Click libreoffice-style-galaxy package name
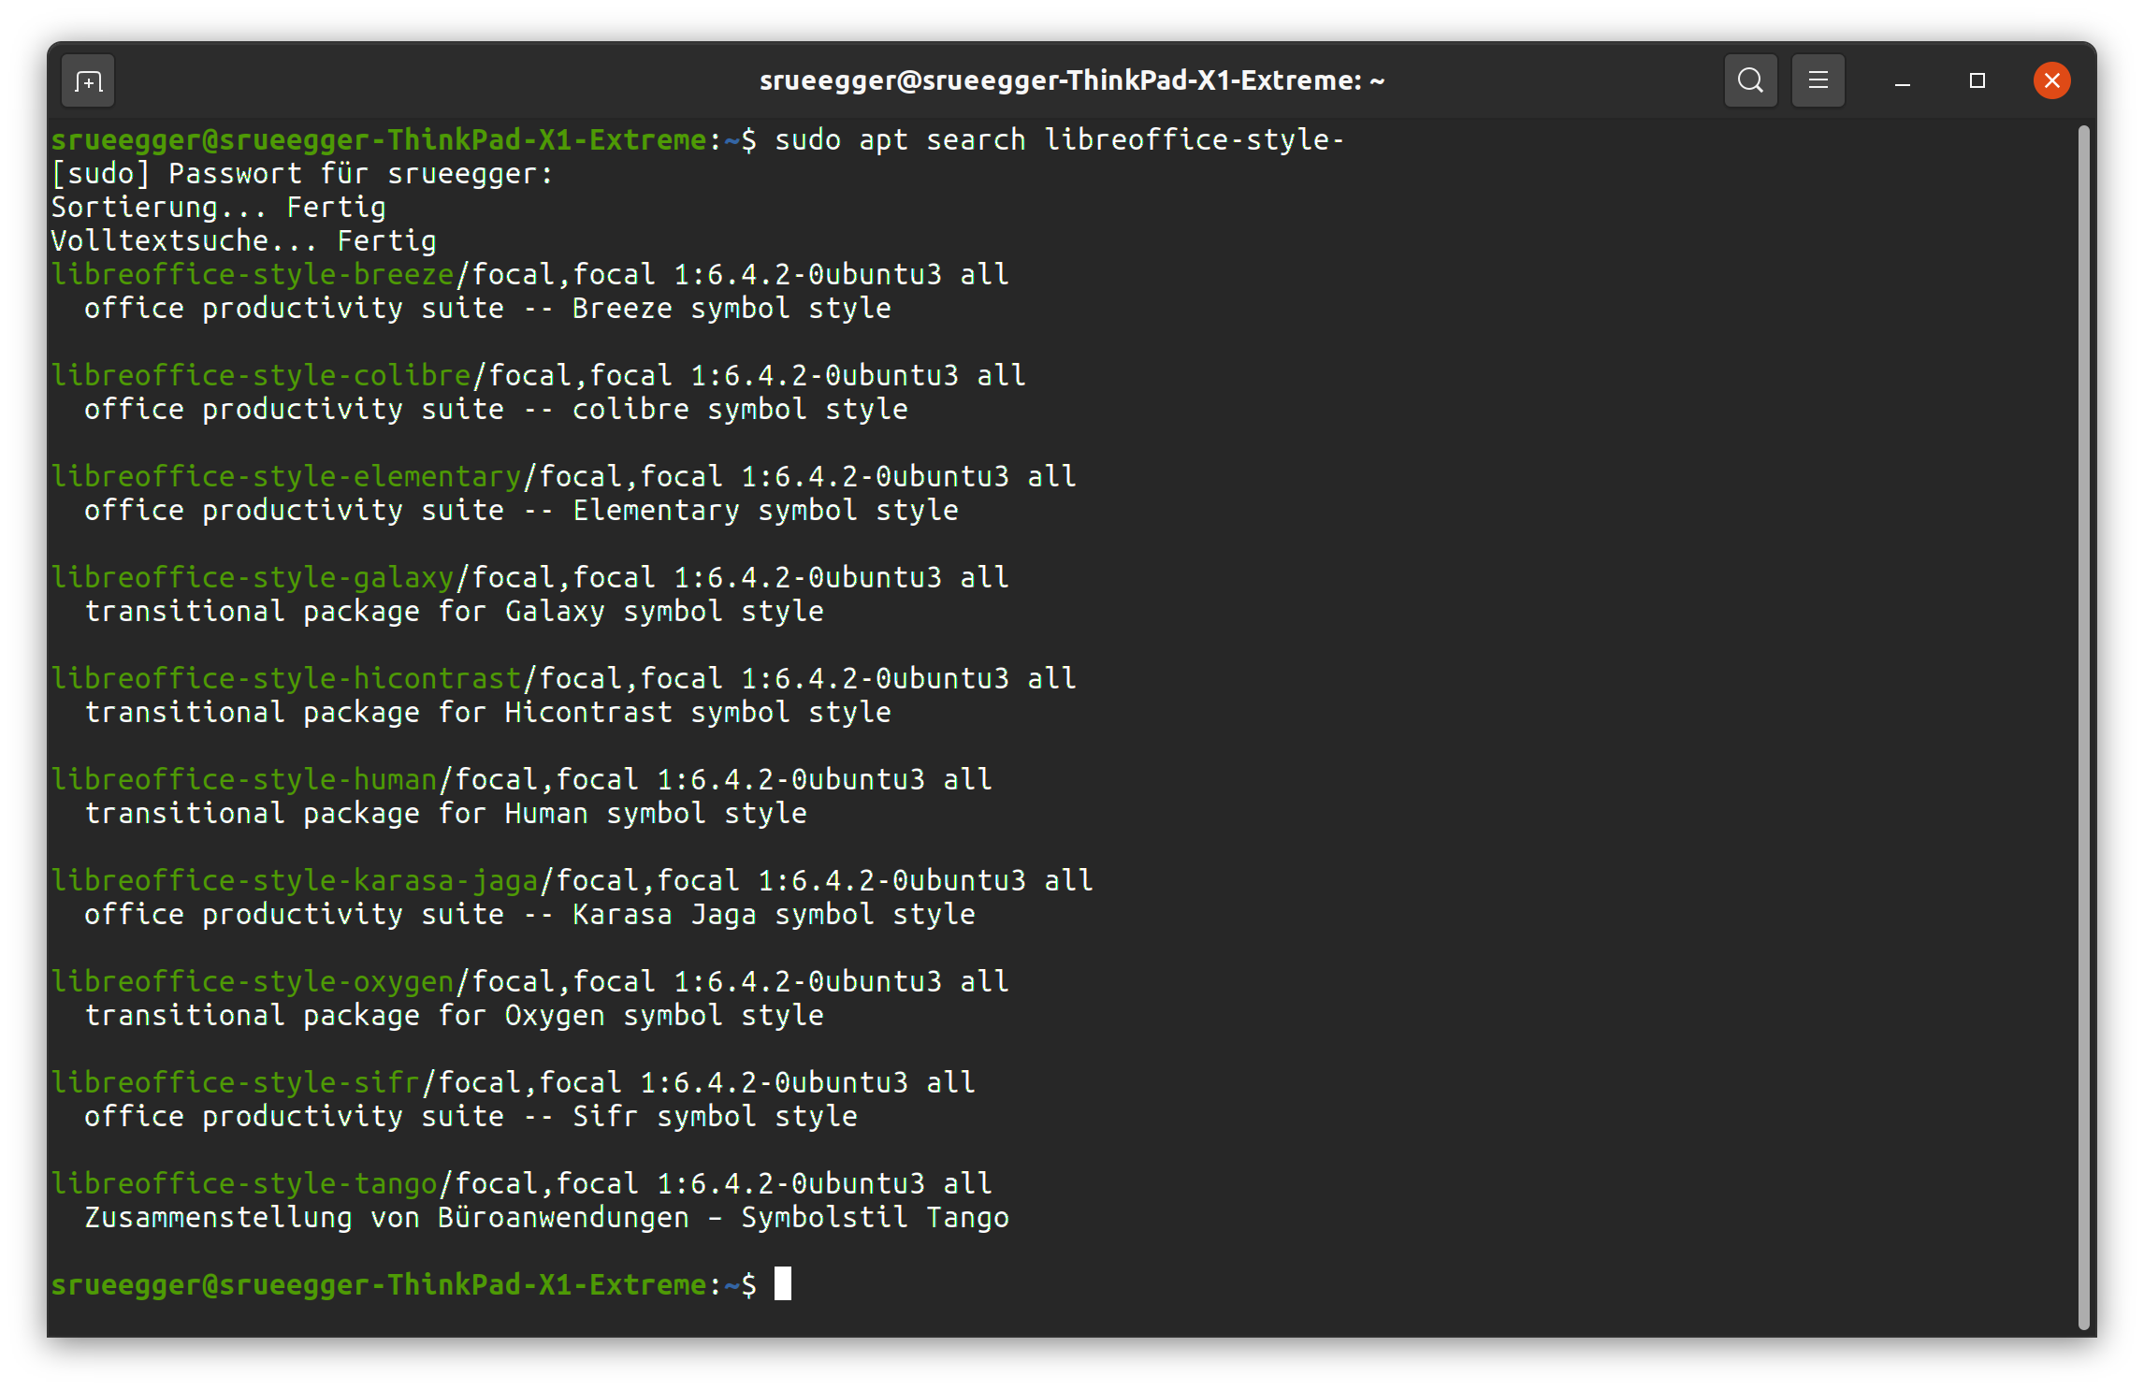 (253, 578)
